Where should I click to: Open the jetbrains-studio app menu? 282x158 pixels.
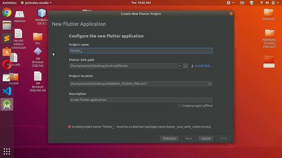pyautogui.click(x=36, y=3)
